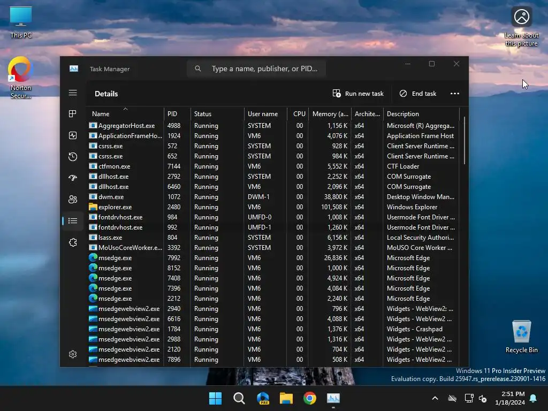Screen dimensions: 548x411
Task: Click Run new task button
Action: tap(358, 93)
